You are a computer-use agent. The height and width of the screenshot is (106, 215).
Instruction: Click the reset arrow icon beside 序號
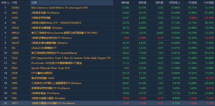coord(8,3)
